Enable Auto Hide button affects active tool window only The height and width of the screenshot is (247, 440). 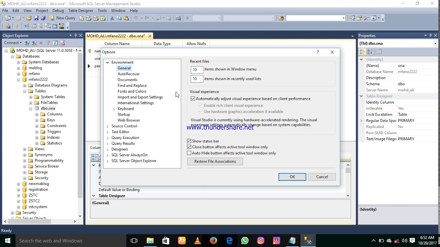(189, 153)
